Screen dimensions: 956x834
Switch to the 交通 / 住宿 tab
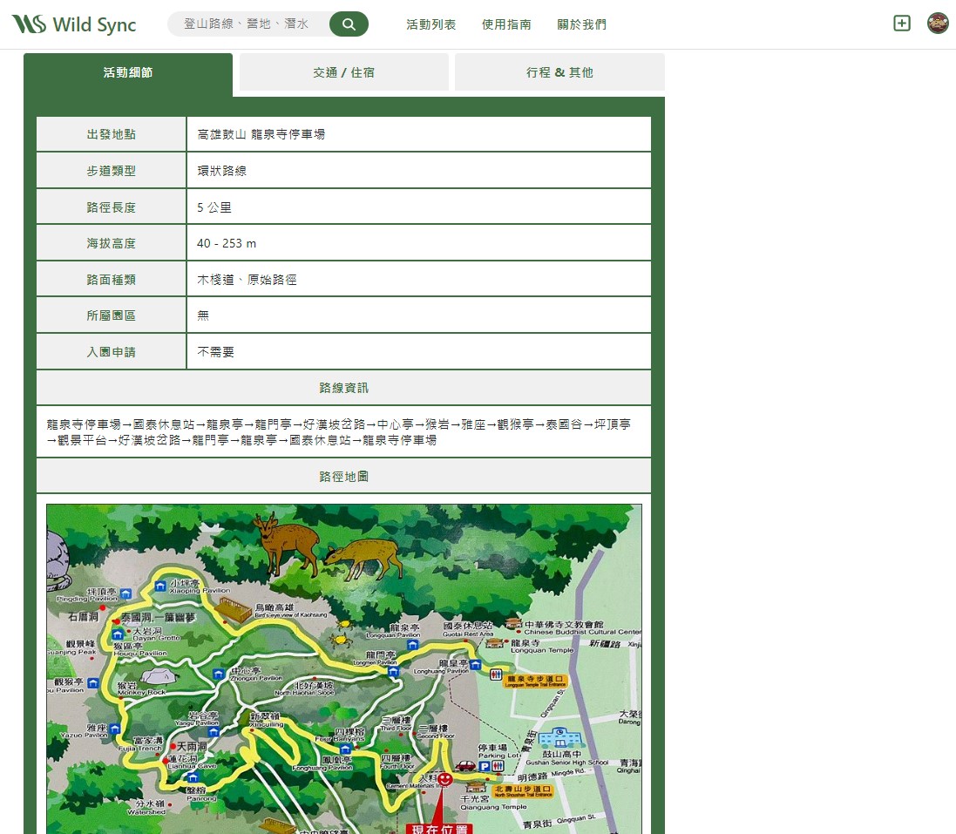pos(344,72)
